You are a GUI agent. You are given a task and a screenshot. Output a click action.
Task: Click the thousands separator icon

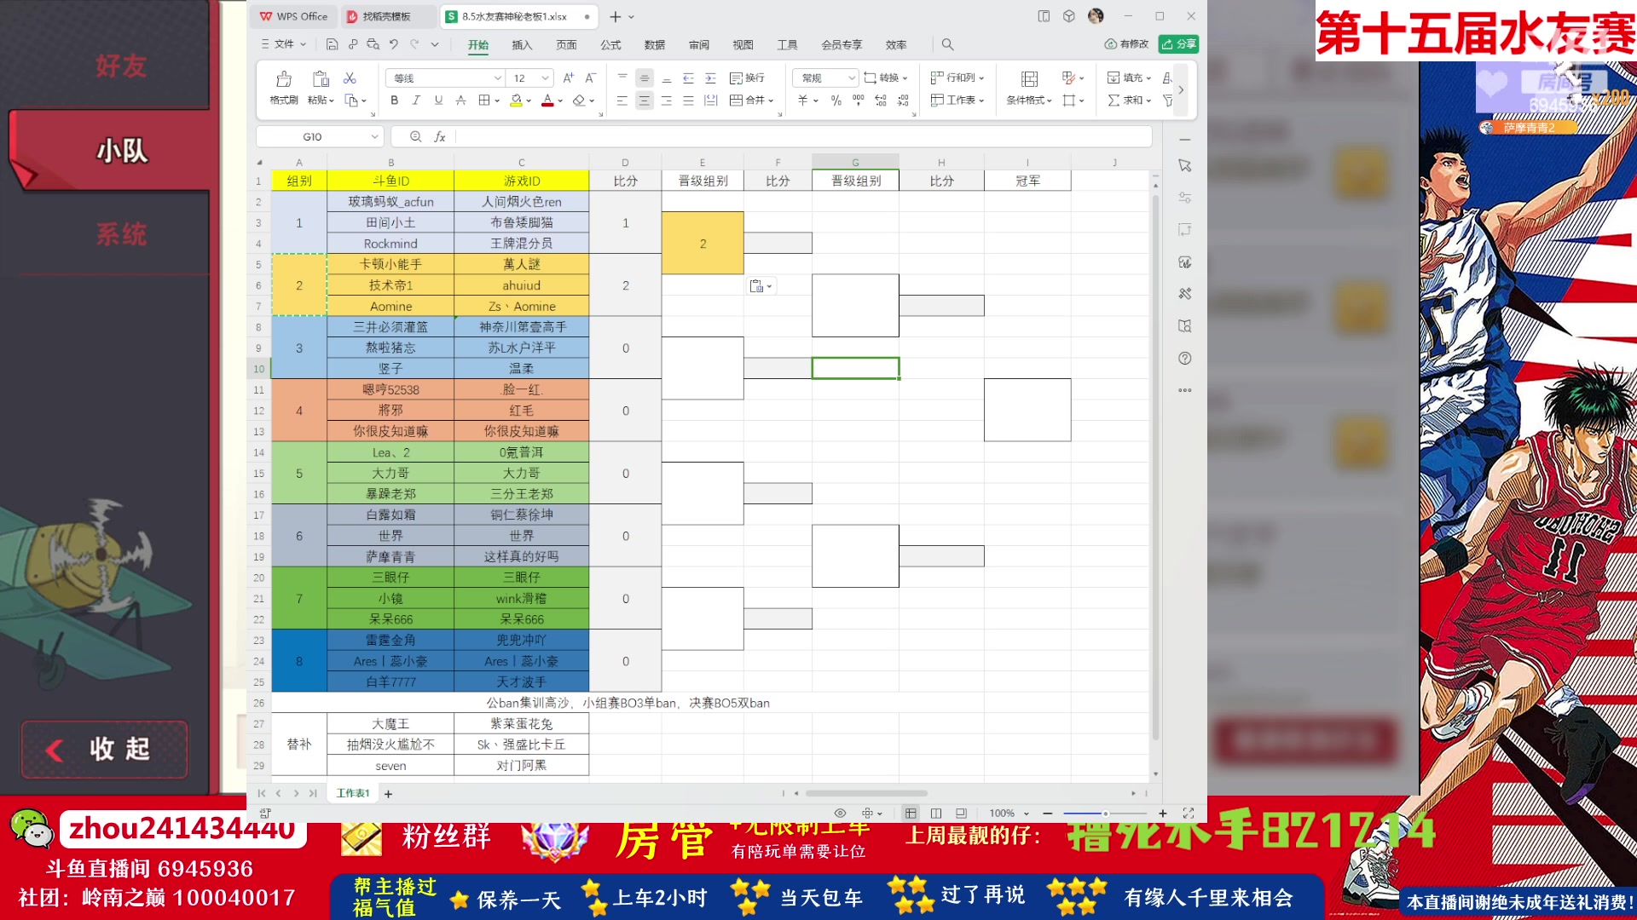point(859,101)
